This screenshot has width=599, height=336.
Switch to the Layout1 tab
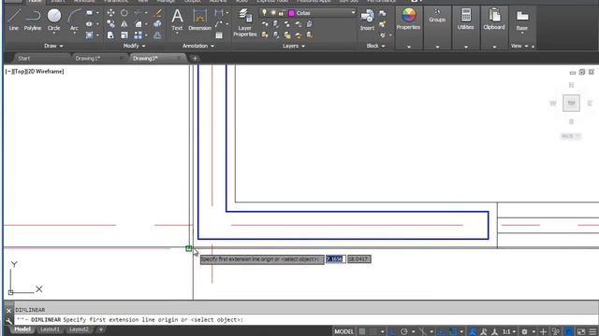pyautogui.click(x=50, y=329)
